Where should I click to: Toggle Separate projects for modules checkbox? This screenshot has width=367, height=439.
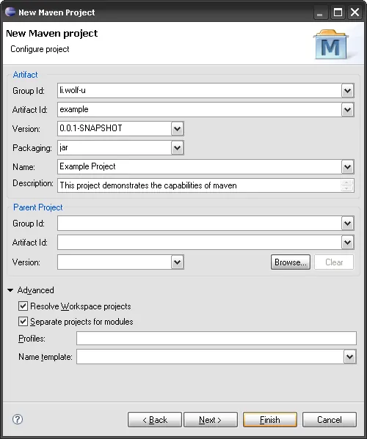pyautogui.click(x=23, y=322)
